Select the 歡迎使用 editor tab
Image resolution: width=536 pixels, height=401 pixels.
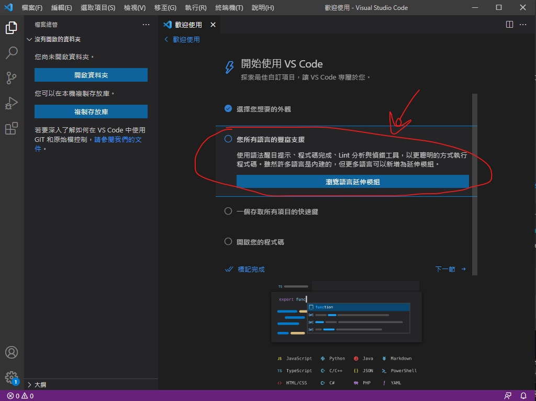tap(189, 25)
